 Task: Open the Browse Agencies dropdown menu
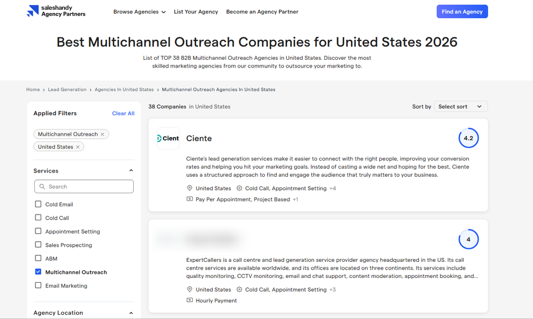(x=139, y=12)
